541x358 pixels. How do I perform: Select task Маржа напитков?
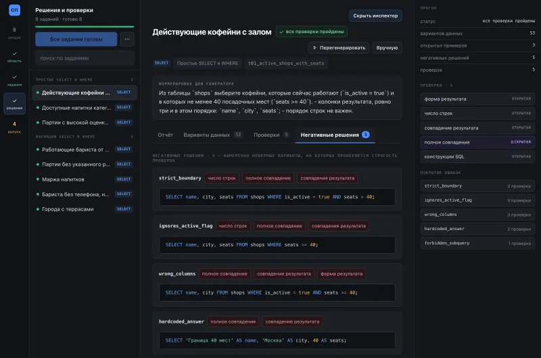click(85, 179)
